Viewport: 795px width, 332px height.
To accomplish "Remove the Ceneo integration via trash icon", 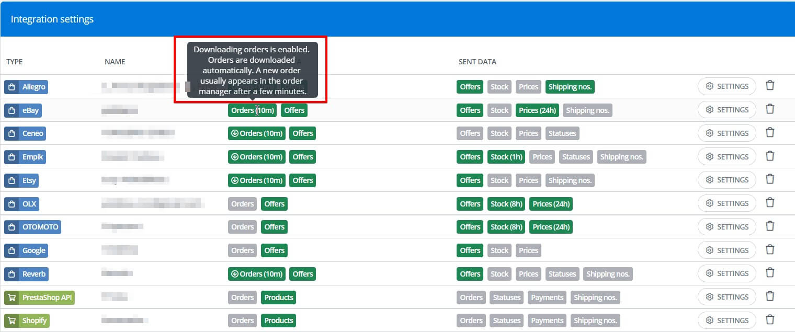I will pyautogui.click(x=770, y=132).
